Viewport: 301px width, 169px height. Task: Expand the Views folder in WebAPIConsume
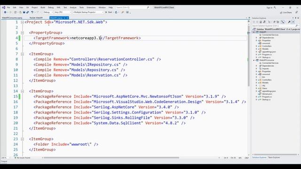256,88
